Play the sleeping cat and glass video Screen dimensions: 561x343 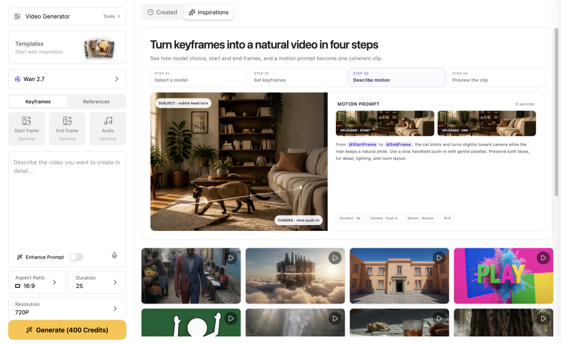pyautogui.click(x=439, y=318)
